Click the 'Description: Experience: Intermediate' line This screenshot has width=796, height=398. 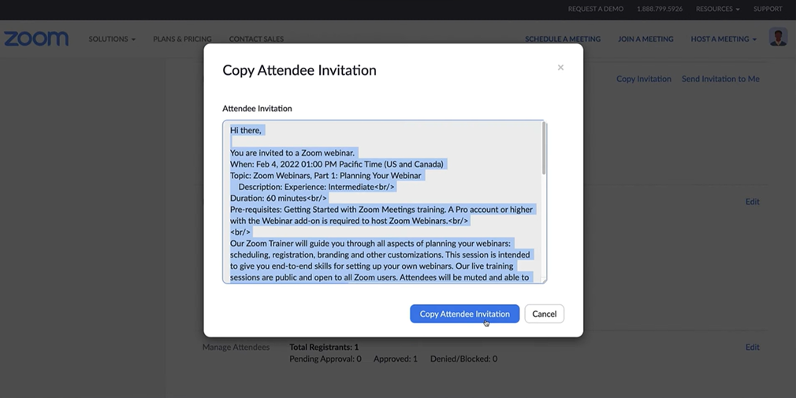tap(316, 187)
